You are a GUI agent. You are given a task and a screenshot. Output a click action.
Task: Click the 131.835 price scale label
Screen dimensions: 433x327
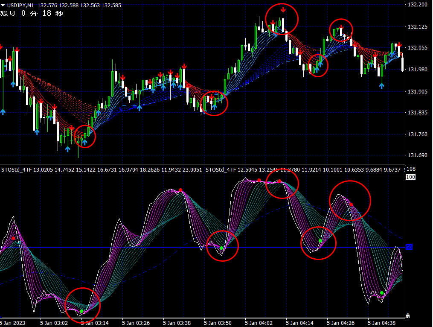(418, 113)
